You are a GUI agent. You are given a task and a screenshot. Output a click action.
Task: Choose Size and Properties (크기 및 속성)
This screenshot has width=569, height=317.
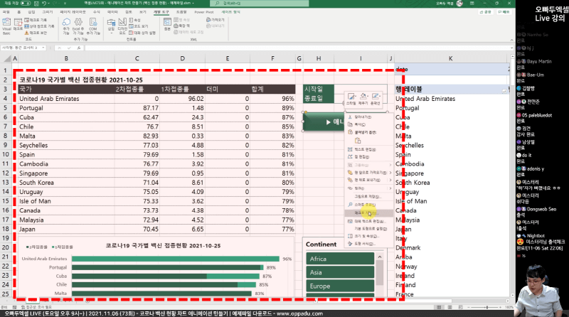tap(368, 236)
